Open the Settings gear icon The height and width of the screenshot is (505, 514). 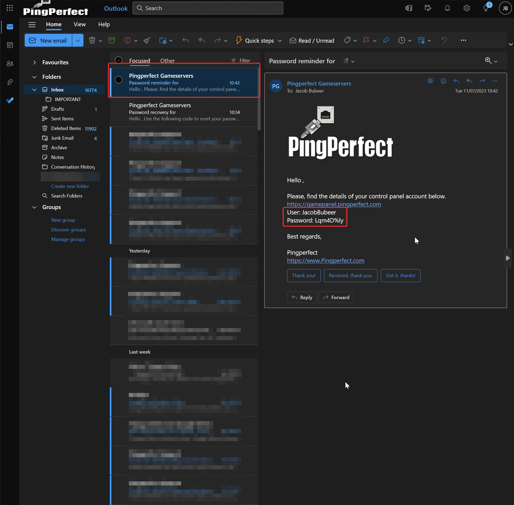pos(466,8)
